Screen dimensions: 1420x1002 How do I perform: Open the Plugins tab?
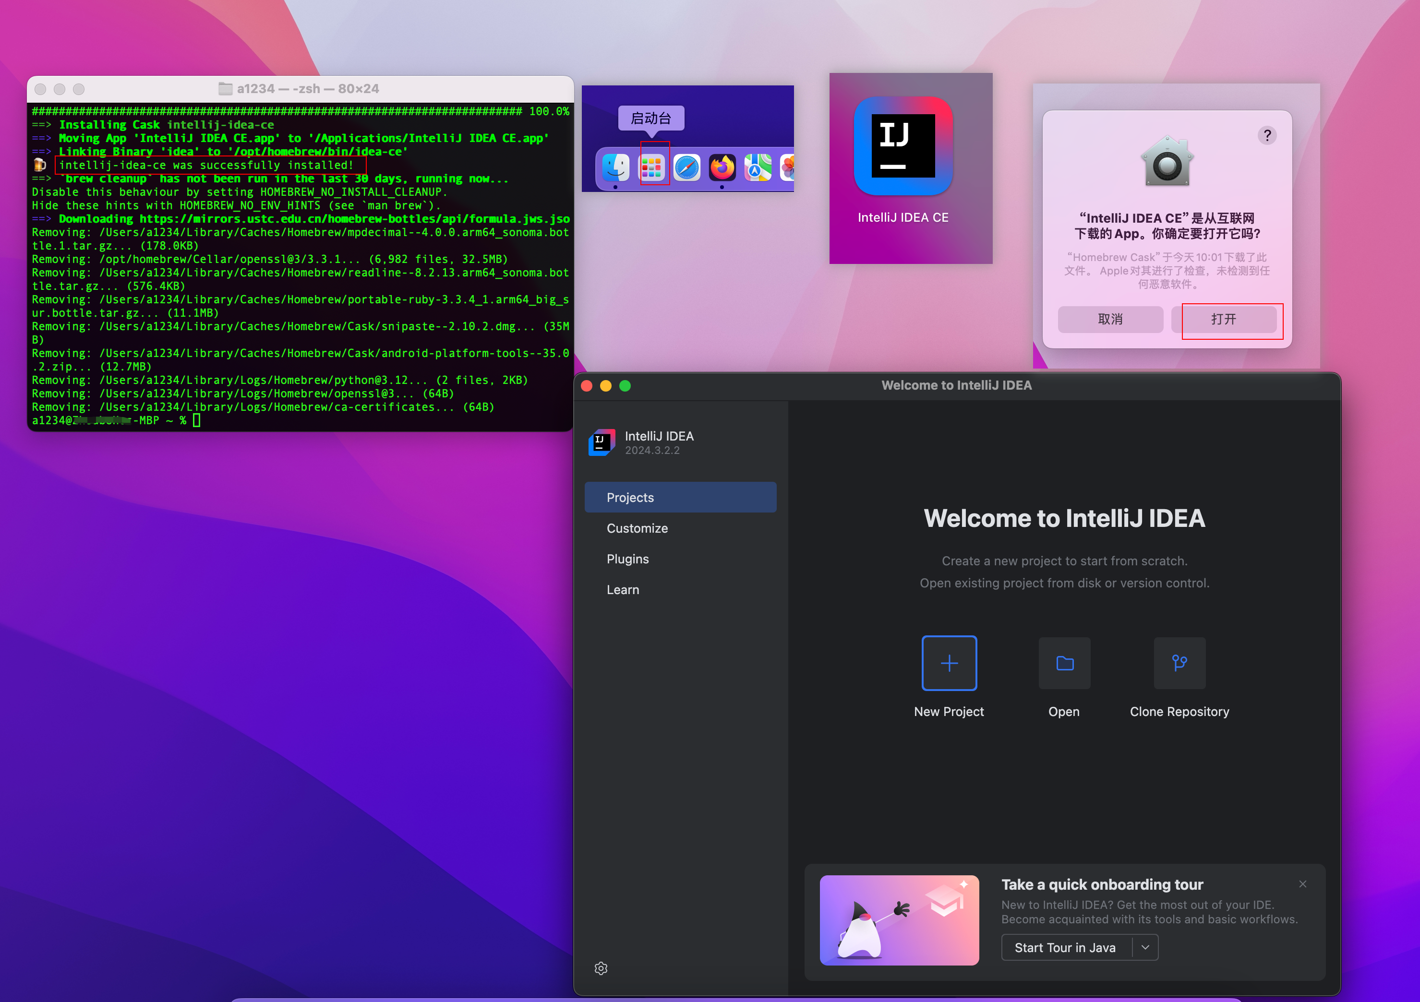(x=627, y=558)
